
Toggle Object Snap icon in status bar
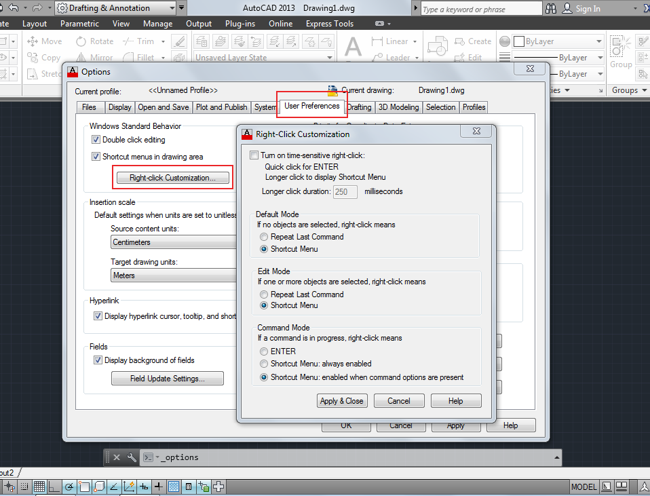coord(84,487)
